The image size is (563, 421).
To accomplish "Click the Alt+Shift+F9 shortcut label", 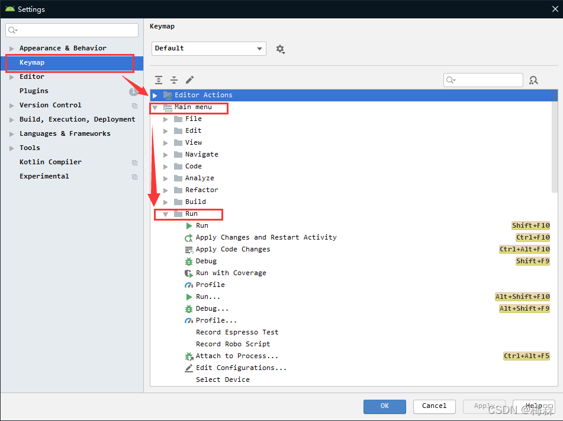I will (524, 309).
